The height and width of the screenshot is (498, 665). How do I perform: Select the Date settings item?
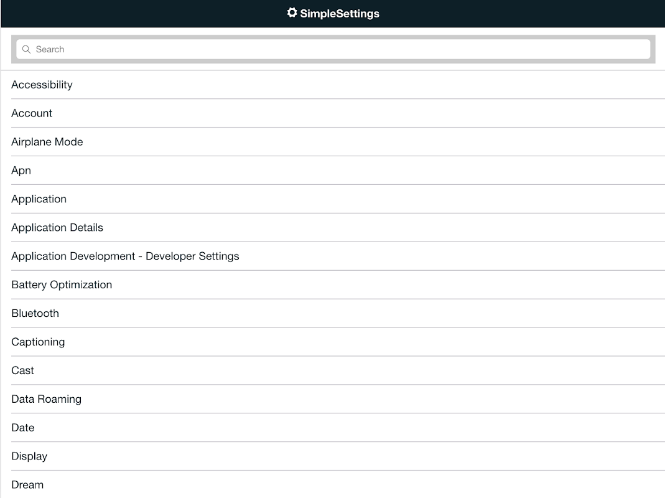point(22,428)
